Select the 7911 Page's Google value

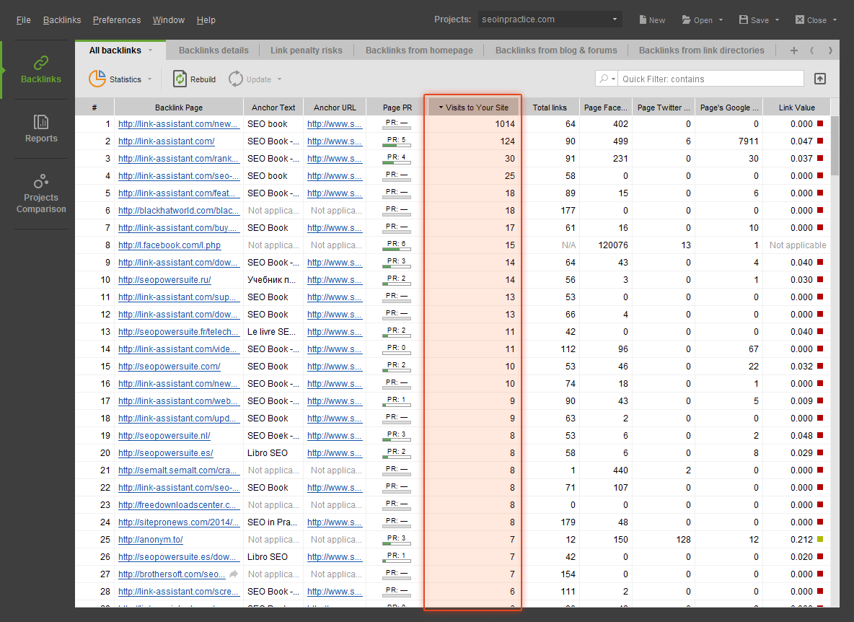(x=728, y=141)
